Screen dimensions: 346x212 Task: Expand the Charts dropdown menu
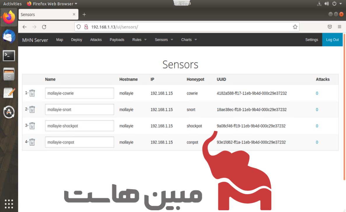pyautogui.click(x=189, y=40)
